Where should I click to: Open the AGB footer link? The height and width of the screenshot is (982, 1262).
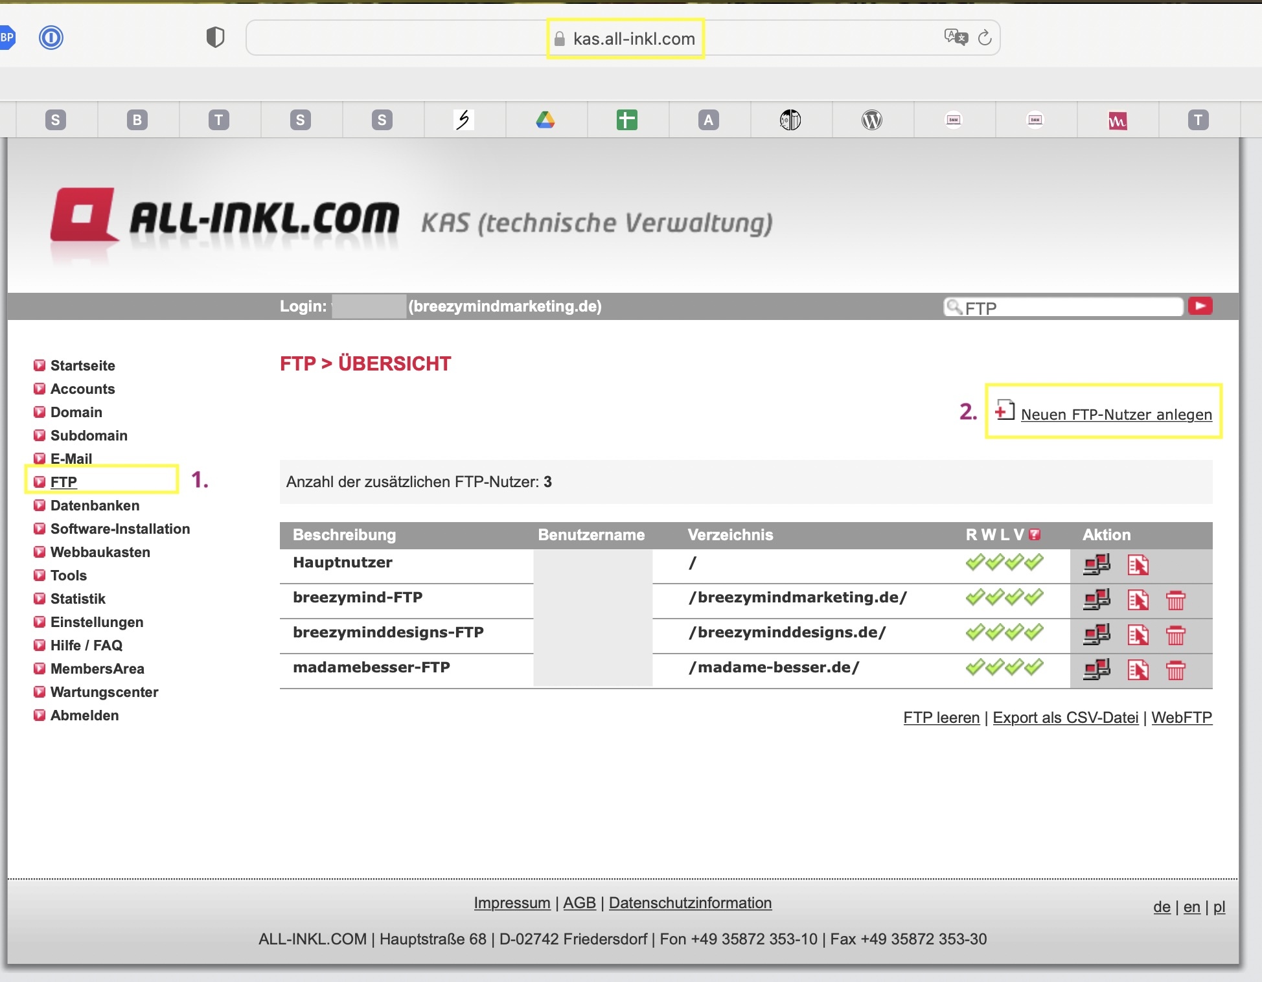(x=579, y=903)
